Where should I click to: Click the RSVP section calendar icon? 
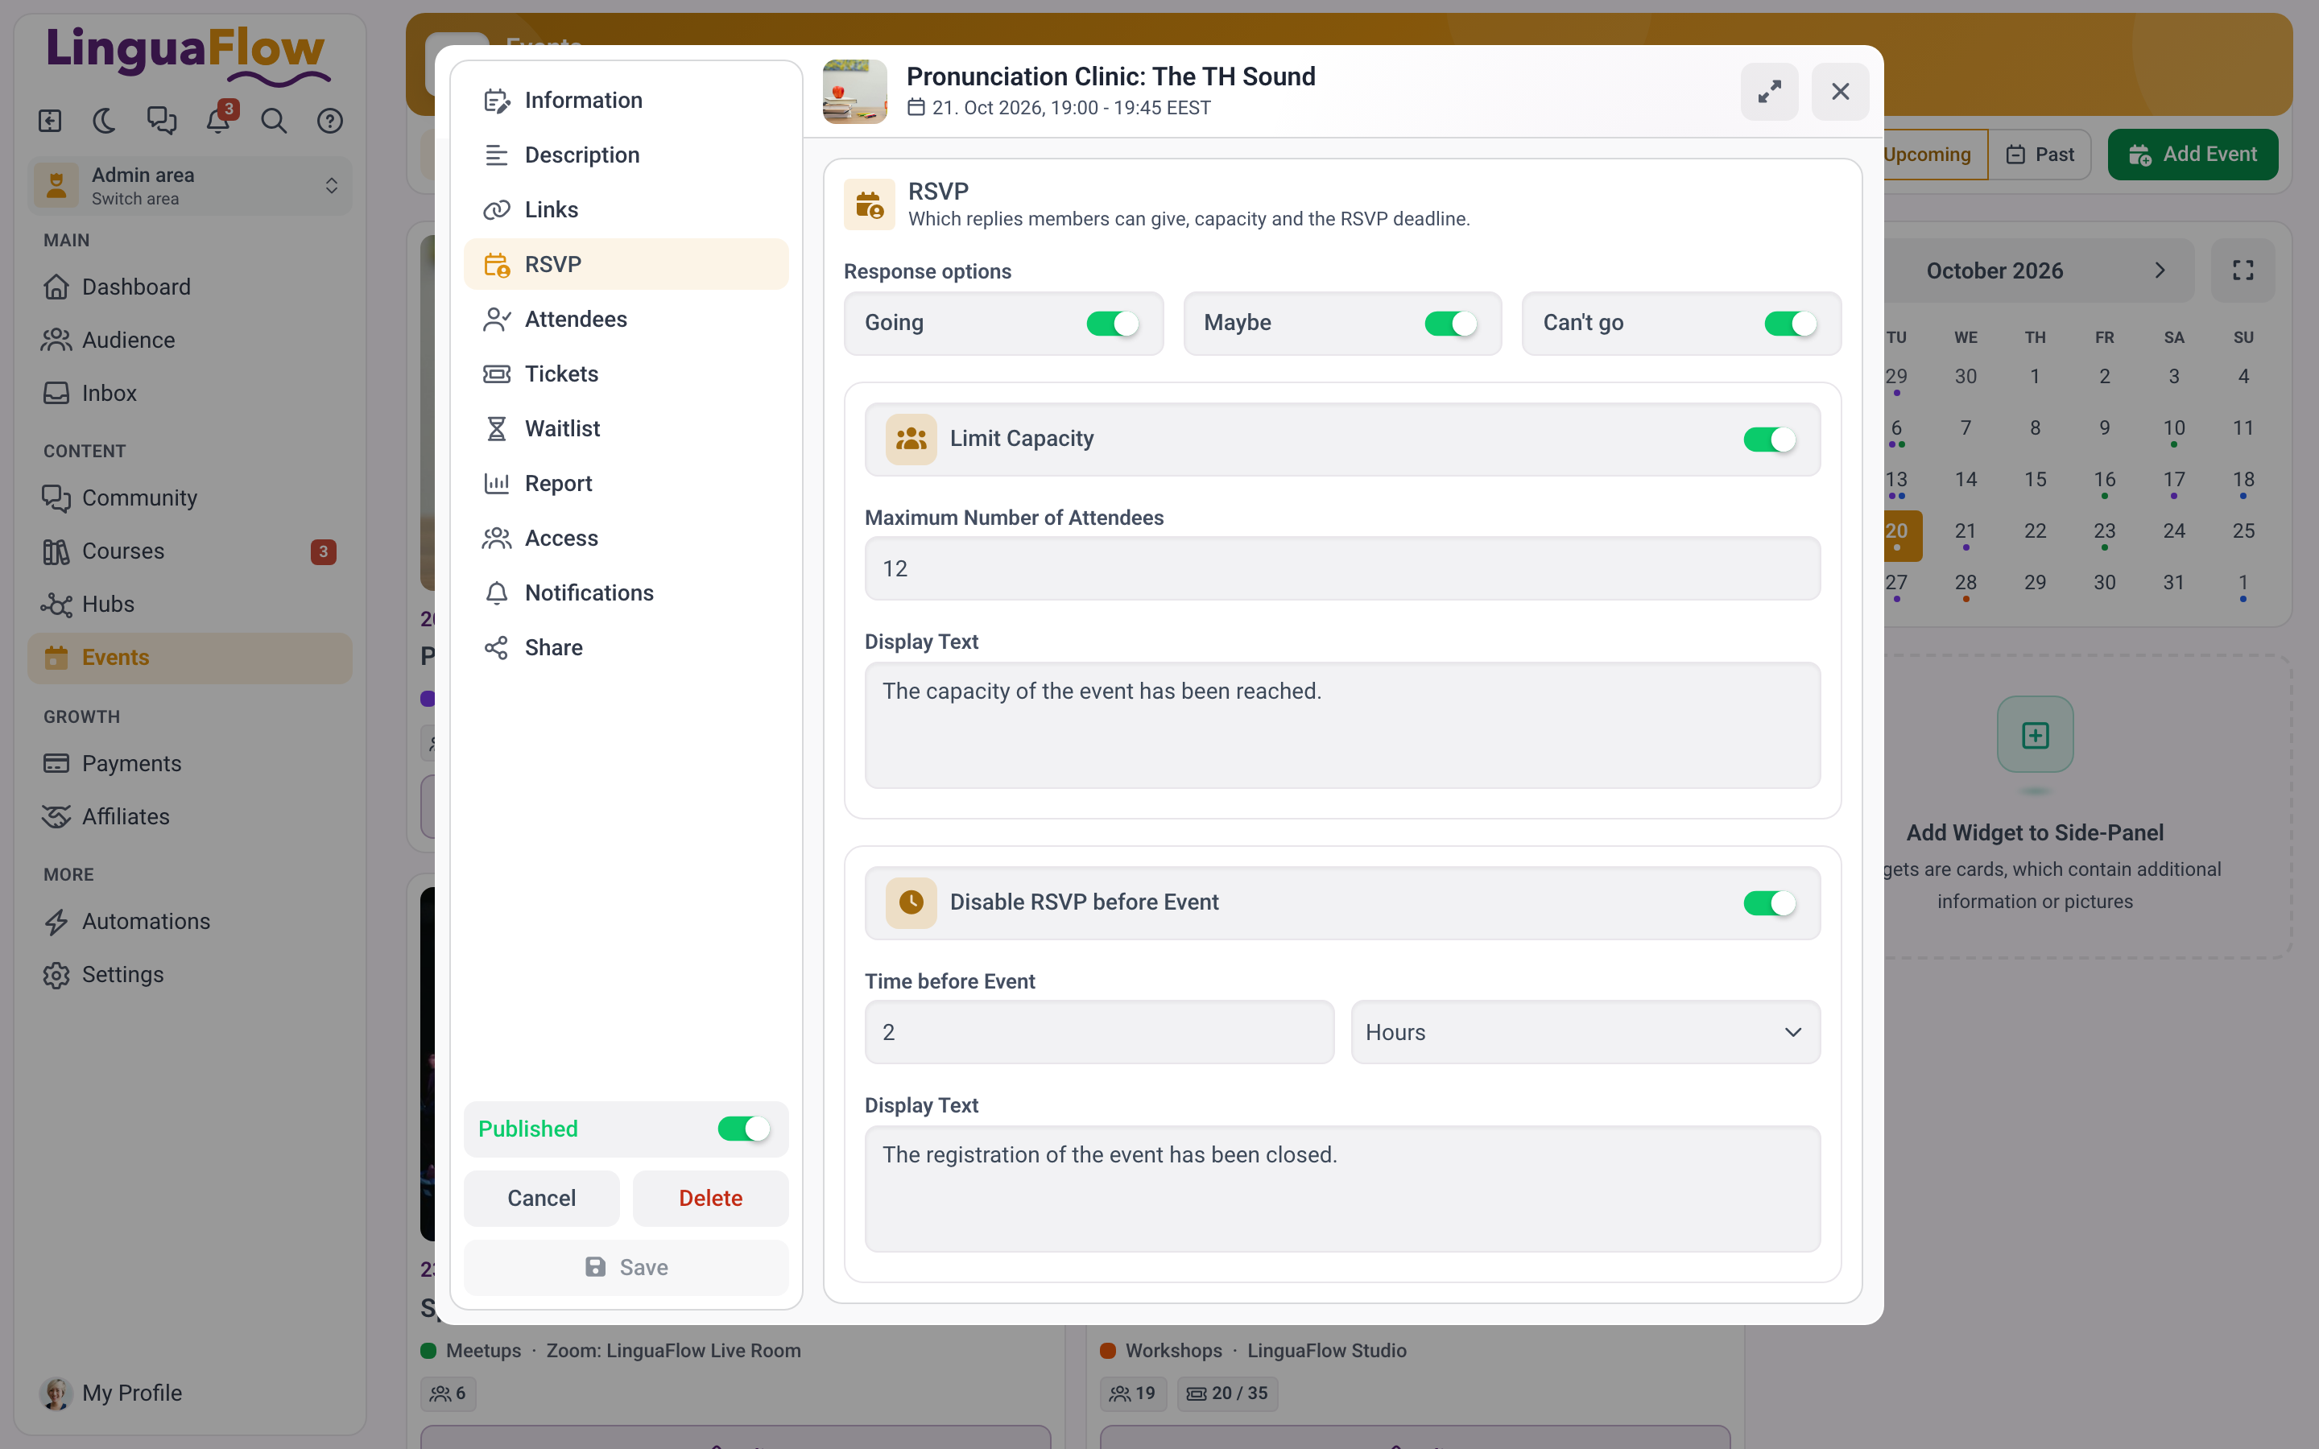coord(869,204)
